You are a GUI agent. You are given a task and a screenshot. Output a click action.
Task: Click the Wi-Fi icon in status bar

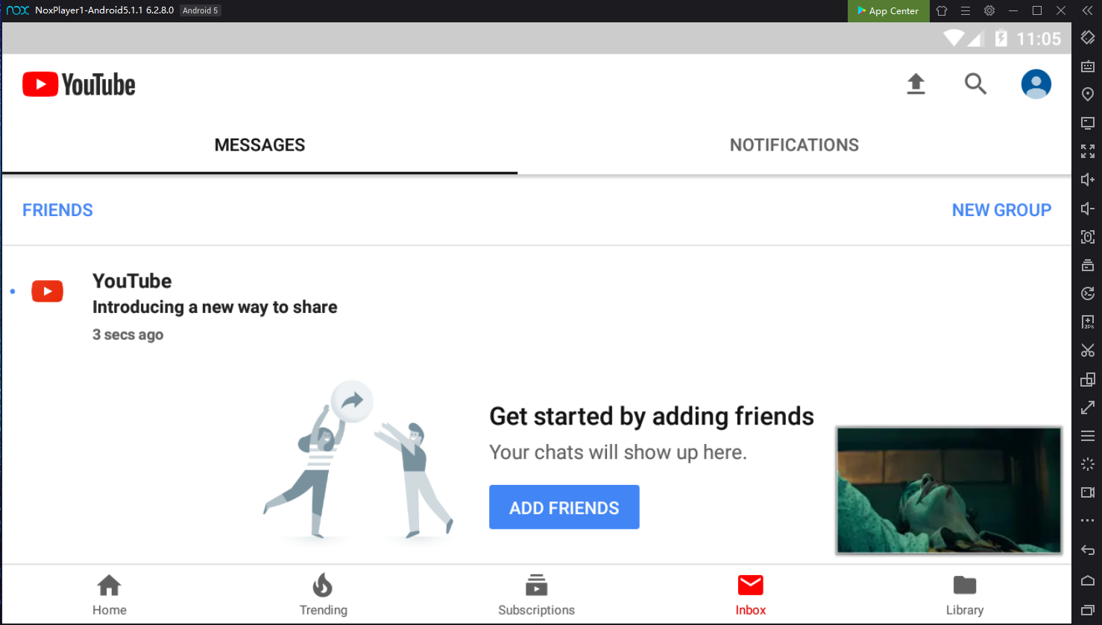[954, 38]
